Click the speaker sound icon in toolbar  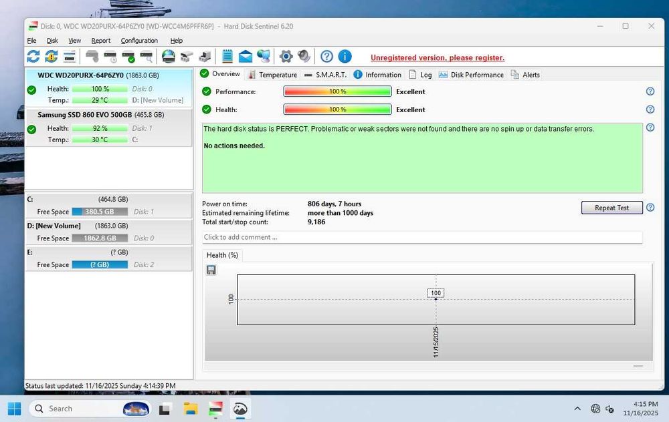point(304,56)
